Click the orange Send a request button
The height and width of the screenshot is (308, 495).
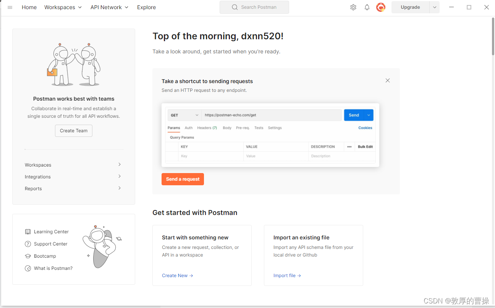click(x=183, y=179)
